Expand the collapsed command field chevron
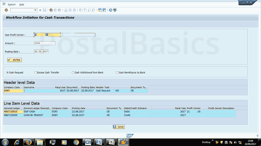The height and width of the screenshot is (146, 261). (40, 10)
